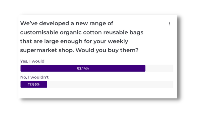The image size is (201, 113).
Task: Click the word "weekly" in the question
Action: click(x=118, y=41)
